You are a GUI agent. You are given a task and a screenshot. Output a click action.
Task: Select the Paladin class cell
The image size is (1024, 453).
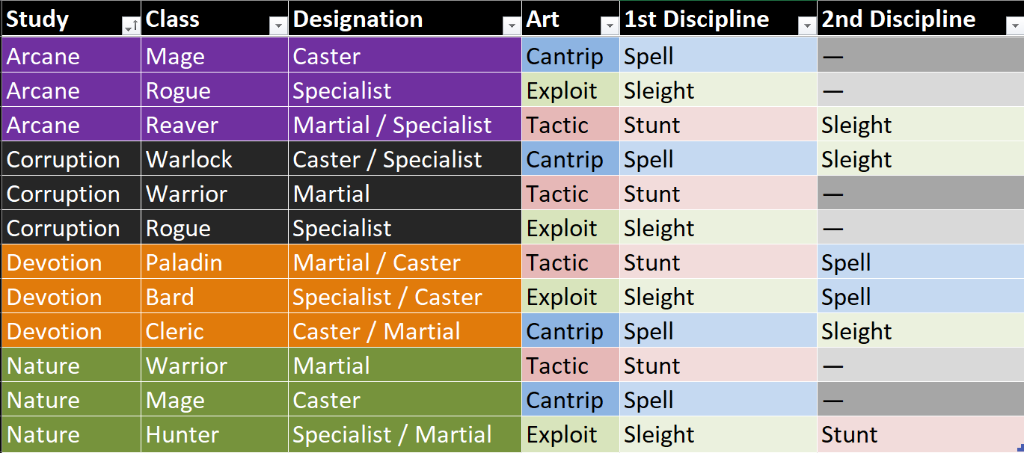(215, 262)
